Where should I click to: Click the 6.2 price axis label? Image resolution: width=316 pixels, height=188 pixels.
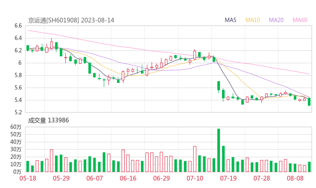(18, 50)
